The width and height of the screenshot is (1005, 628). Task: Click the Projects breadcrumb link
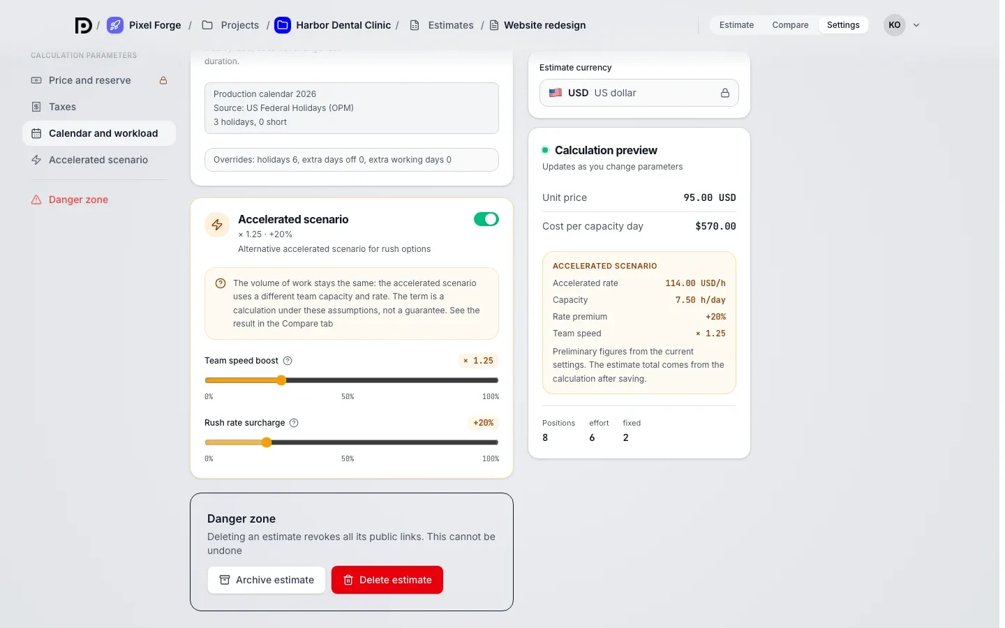pos(239,25)
